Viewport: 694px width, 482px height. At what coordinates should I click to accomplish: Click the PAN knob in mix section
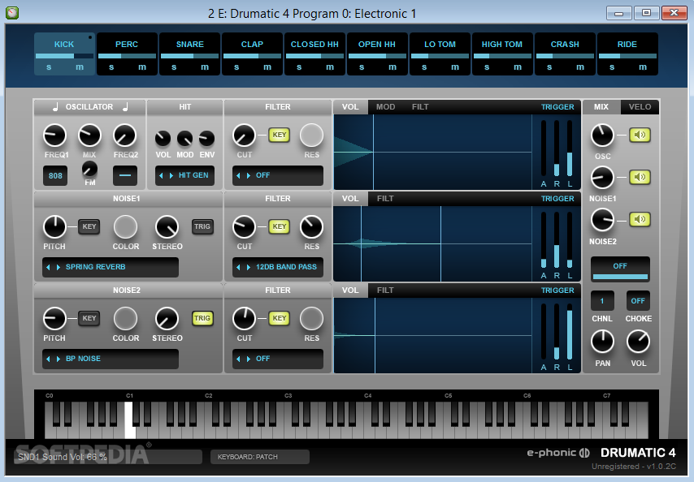[x=602, y=342]
